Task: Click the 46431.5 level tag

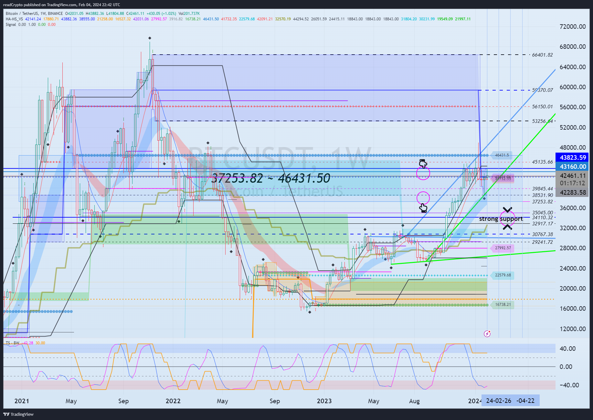Action: coord(502,155)
